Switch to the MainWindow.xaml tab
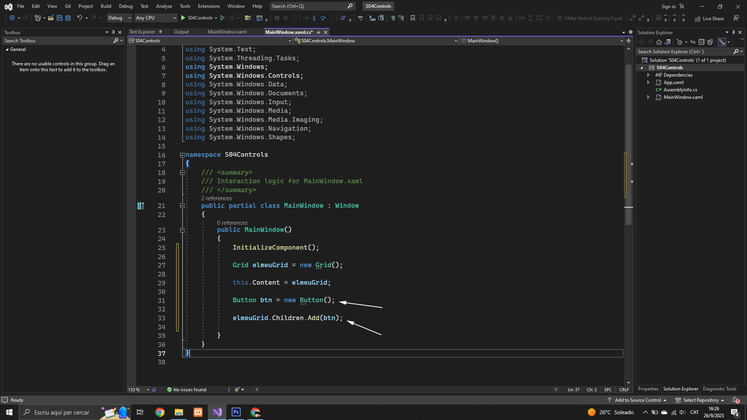The height and width of the screenshot is (420, 747). coord(227,32)
